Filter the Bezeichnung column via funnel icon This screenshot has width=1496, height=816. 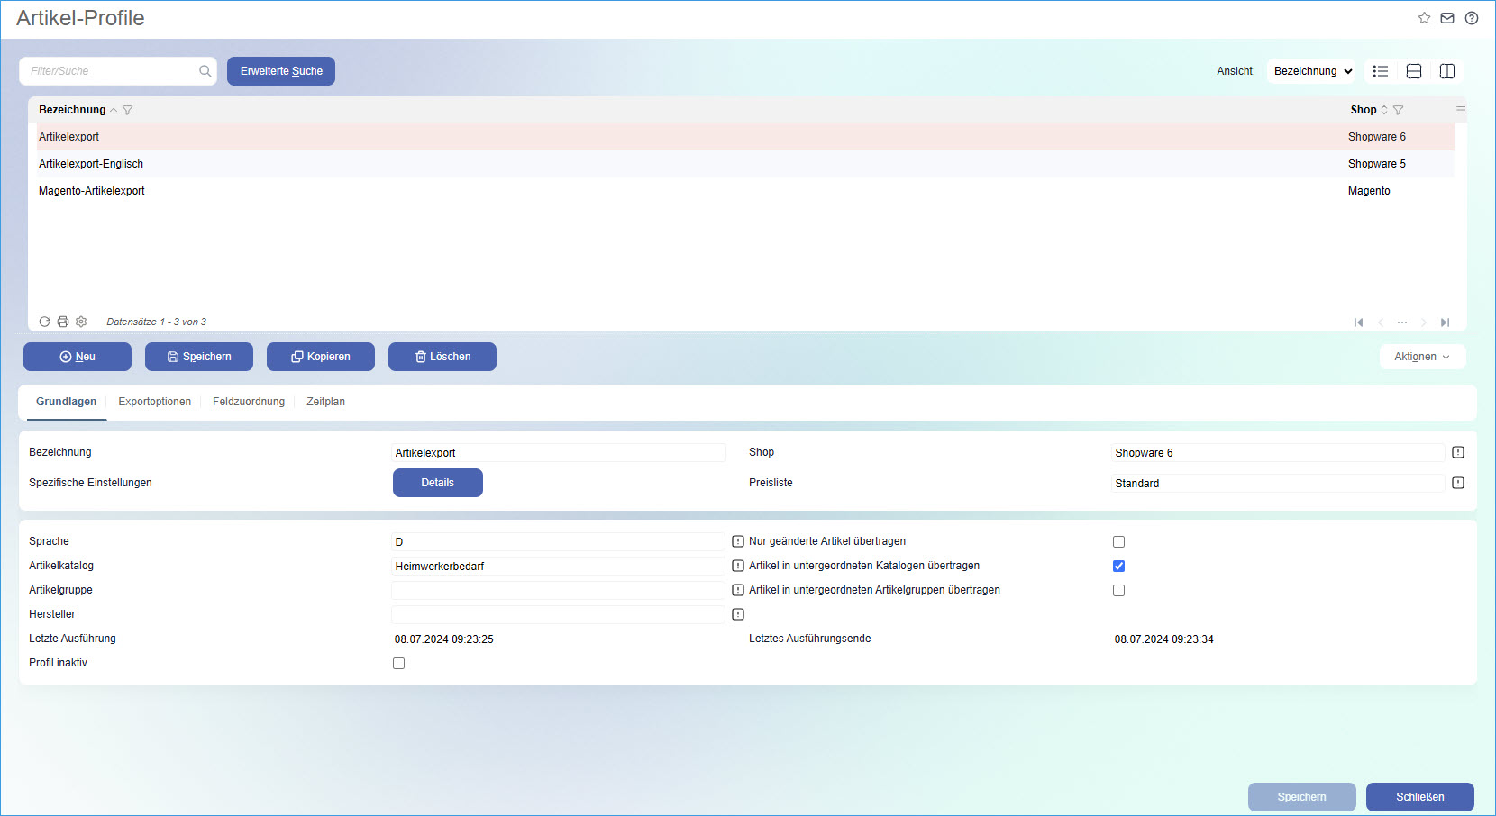[128, 110]
